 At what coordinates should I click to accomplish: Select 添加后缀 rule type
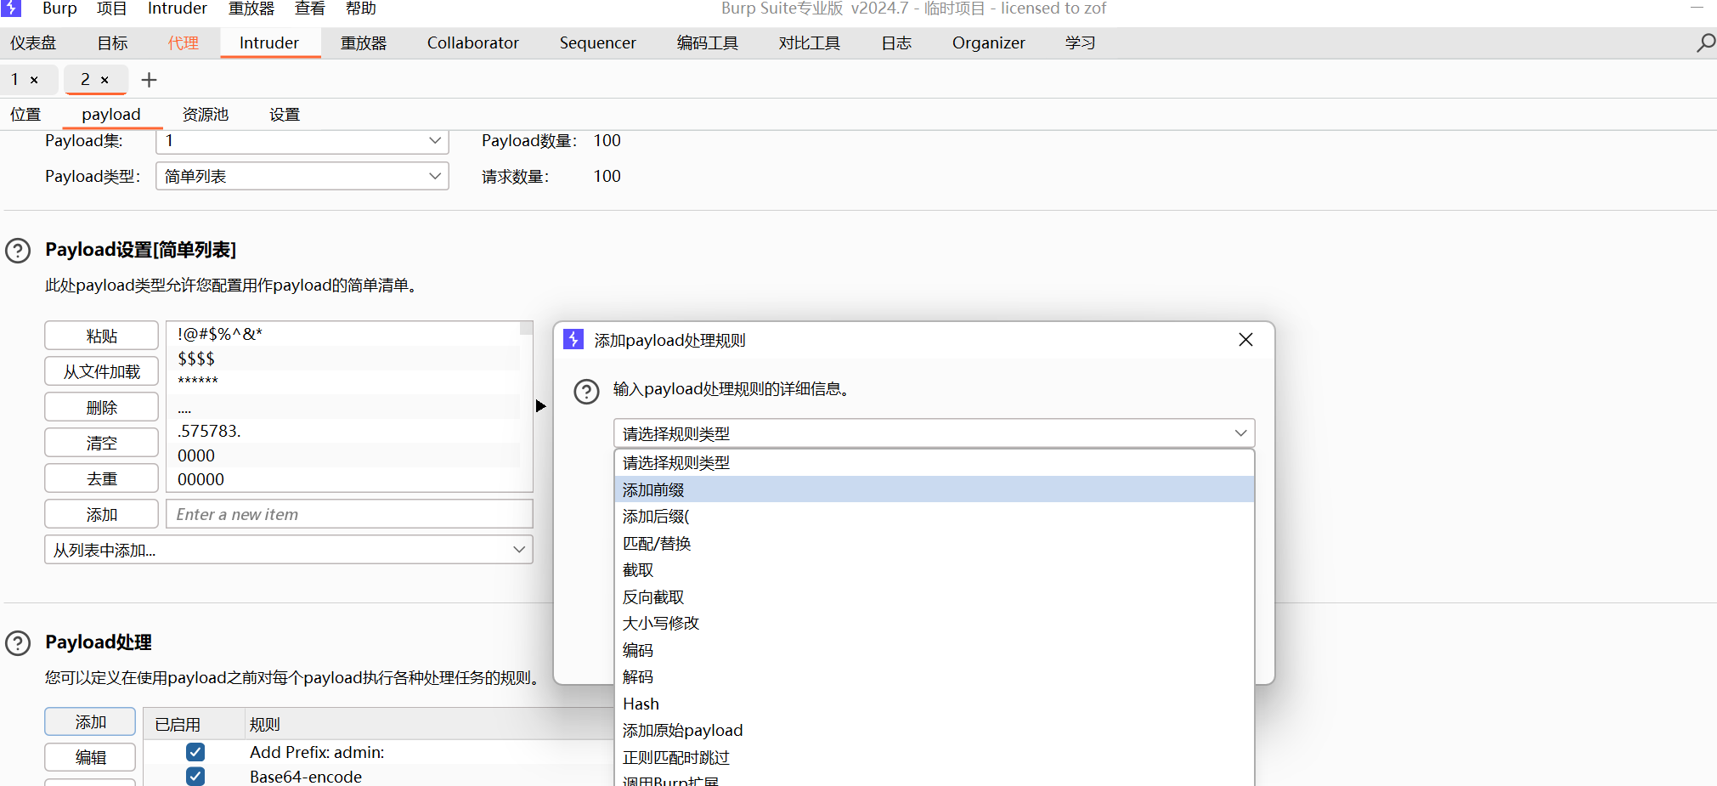(x=934, y=516)
